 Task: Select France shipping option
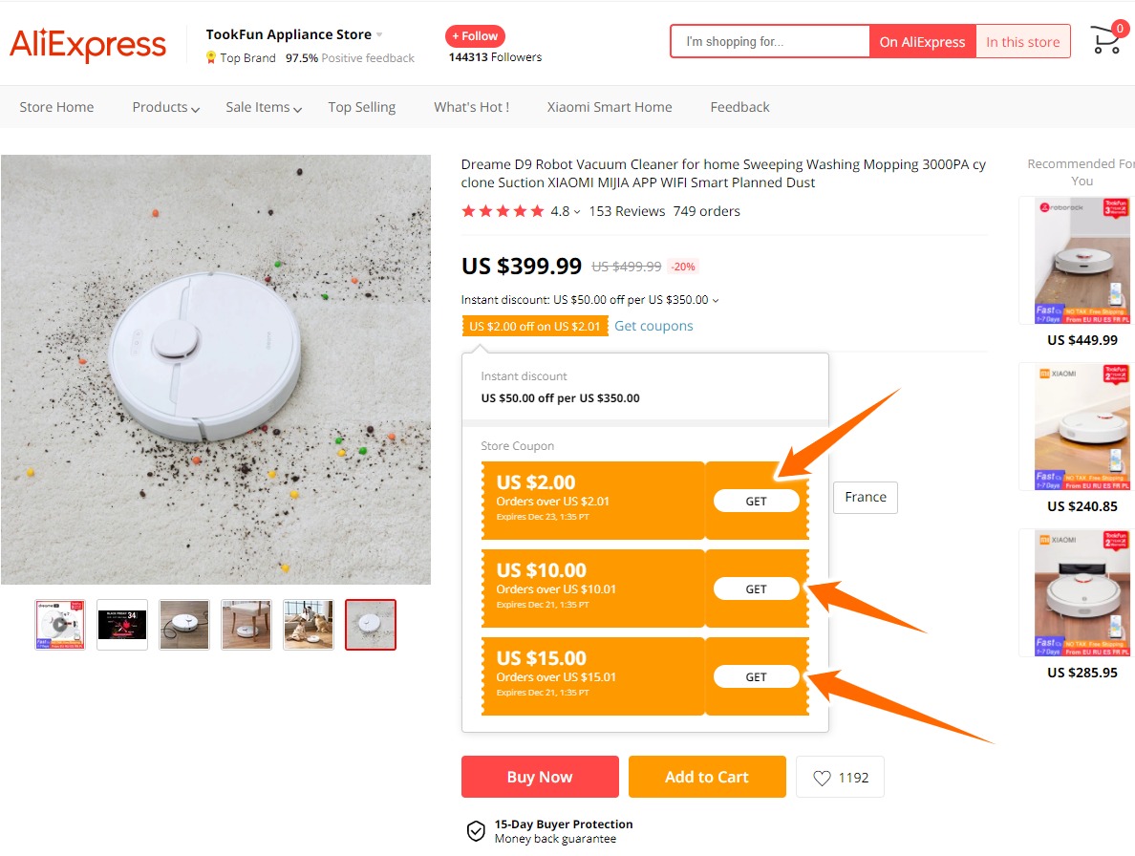pos(865,497)
